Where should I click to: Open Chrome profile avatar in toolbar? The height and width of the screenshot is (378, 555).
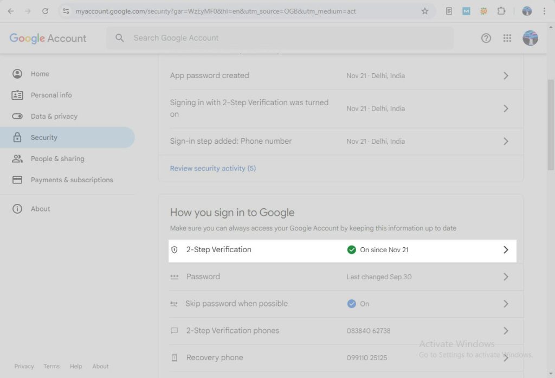tap(527, 11)
